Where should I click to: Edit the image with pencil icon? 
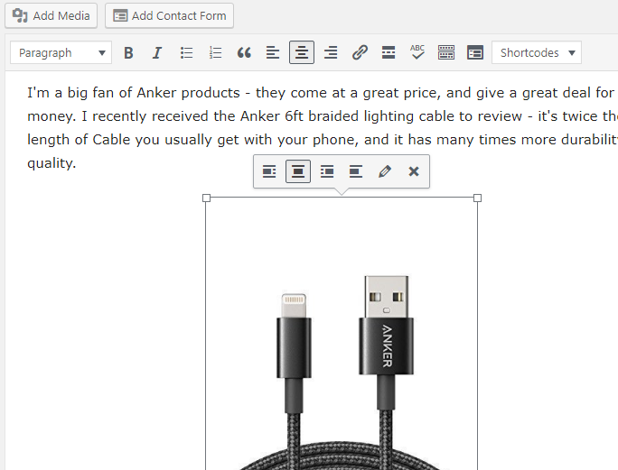click(385, 171)
